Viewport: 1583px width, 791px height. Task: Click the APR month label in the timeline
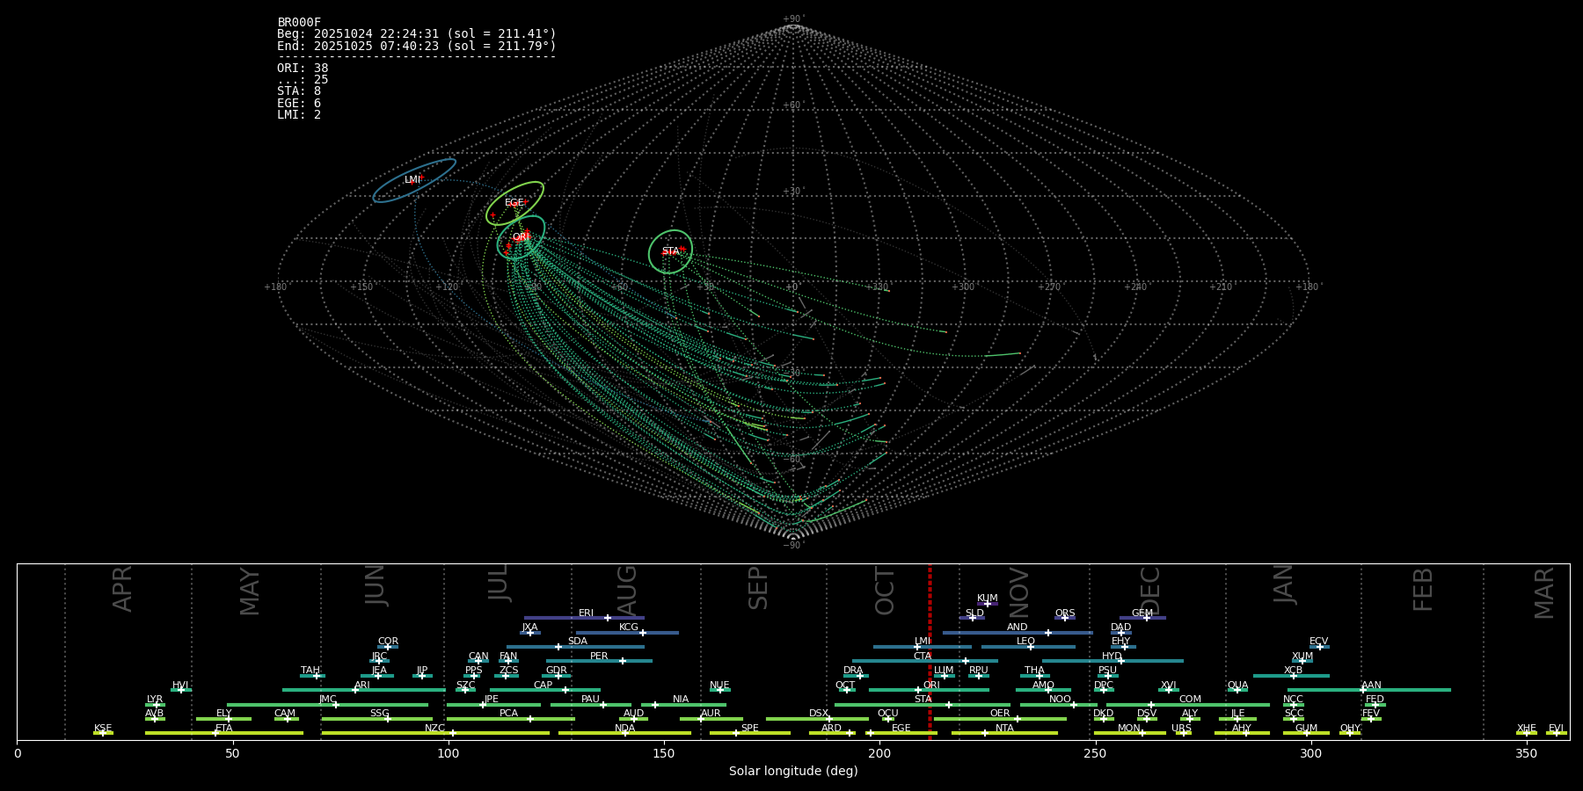pyautogui.click(x=123, y=589)
